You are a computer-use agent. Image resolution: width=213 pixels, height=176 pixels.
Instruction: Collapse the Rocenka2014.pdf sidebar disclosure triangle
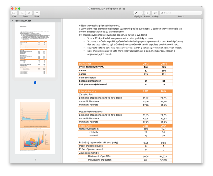[12, 21]
